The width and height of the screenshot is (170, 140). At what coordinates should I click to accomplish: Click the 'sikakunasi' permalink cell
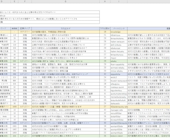119,48
